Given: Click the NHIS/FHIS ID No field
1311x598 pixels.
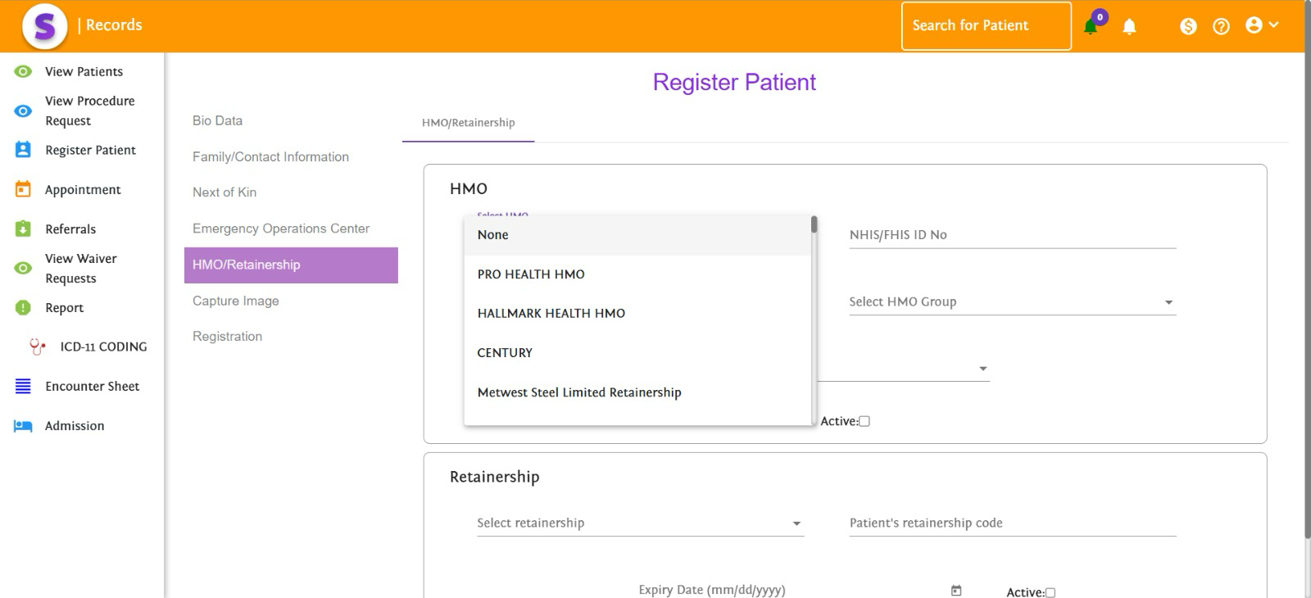Looking at the screenshot, I should (x=1012, y=235).
